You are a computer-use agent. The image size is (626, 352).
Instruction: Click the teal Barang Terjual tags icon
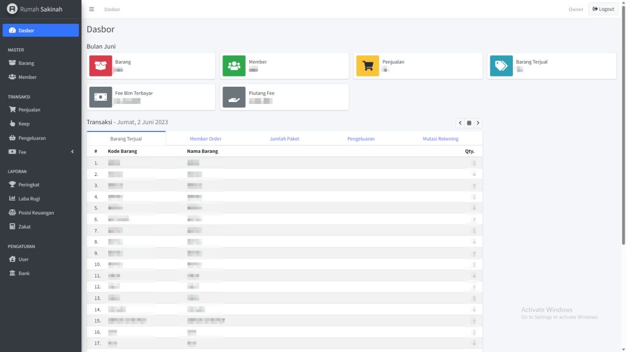click(501, 66)
